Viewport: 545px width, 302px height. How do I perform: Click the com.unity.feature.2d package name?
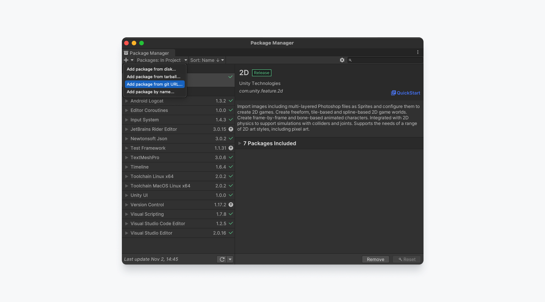[261, 91]
